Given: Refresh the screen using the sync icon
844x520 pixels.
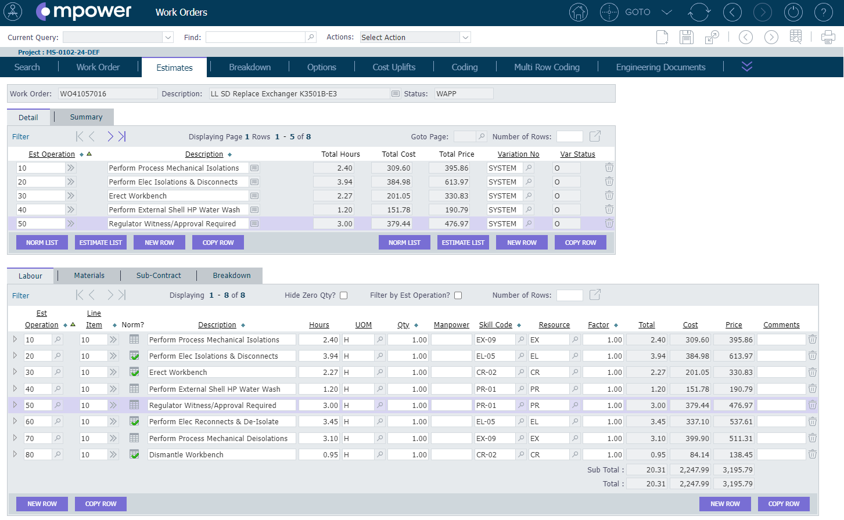Looking at the screenshot, I should click(699, 12).
